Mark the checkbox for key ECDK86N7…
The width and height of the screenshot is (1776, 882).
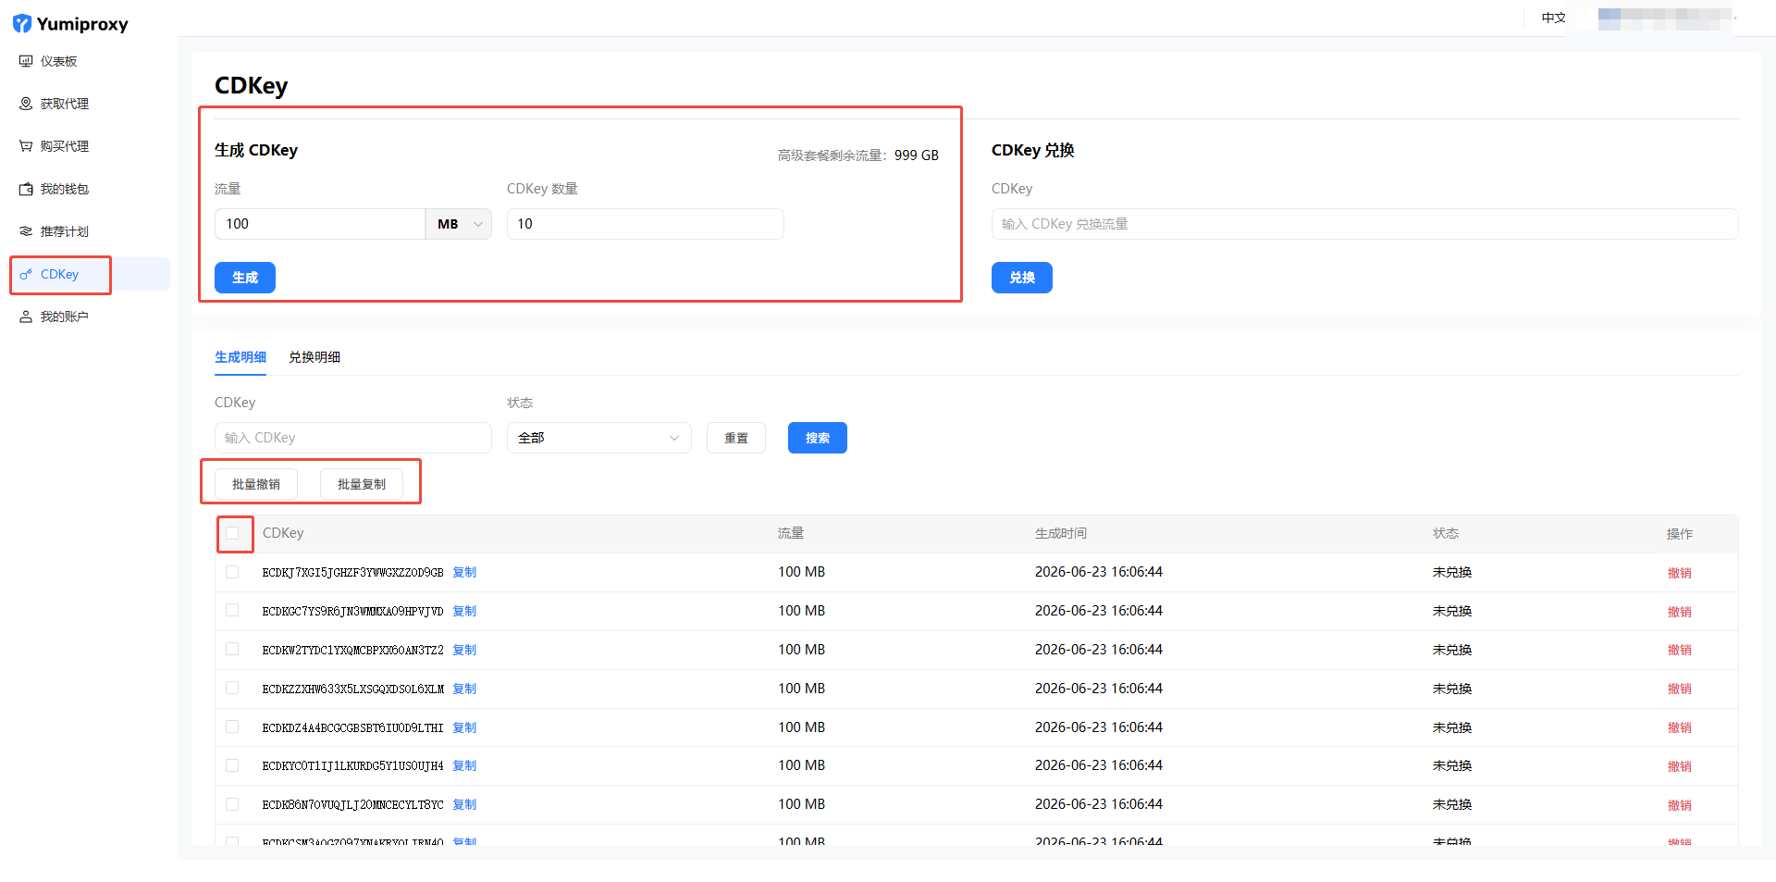click(x=232, y=804)
